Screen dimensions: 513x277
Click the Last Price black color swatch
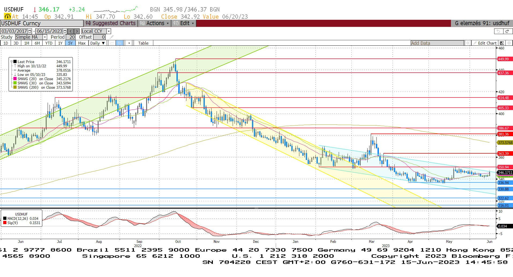15,62
